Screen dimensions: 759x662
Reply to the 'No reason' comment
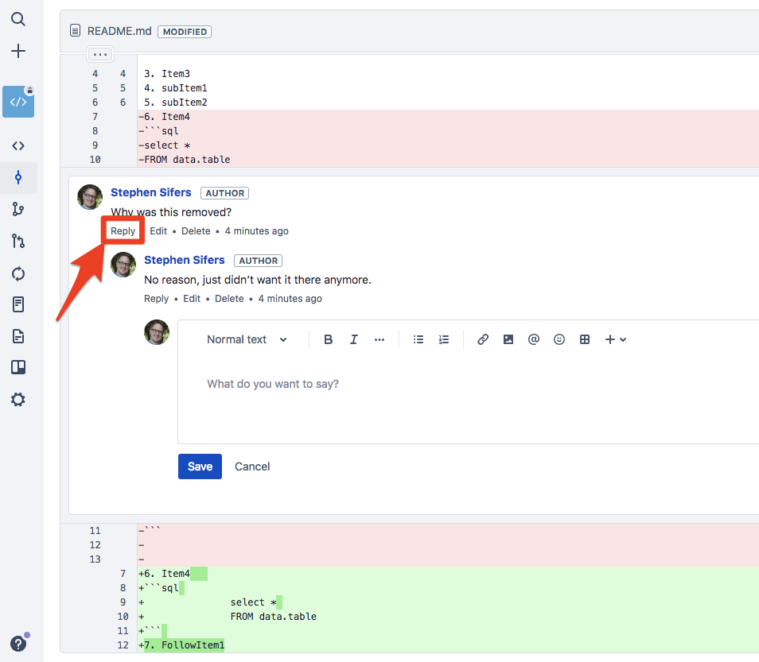click(x=157, y=299)
